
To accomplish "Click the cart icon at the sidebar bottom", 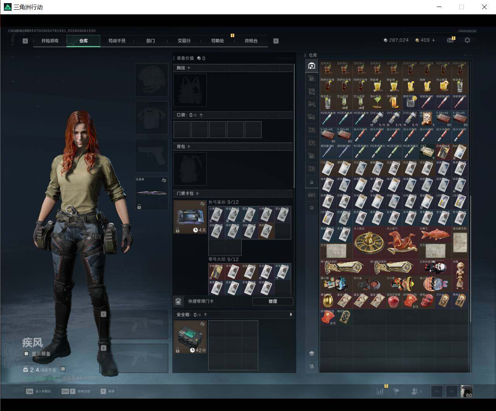I will coord(312,366).
